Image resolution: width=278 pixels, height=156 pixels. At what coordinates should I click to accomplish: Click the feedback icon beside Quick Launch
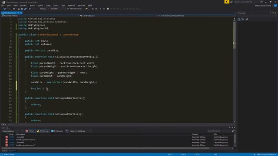[x=232, y=2]
